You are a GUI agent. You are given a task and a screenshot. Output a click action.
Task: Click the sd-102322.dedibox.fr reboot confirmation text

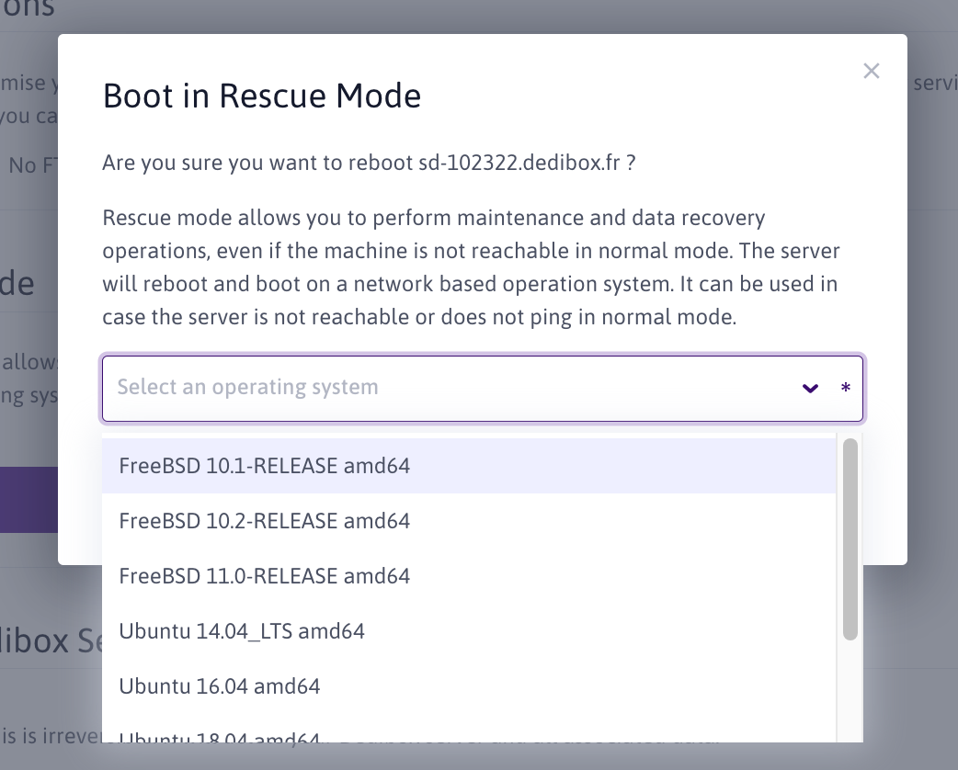(x=370, y=164)
